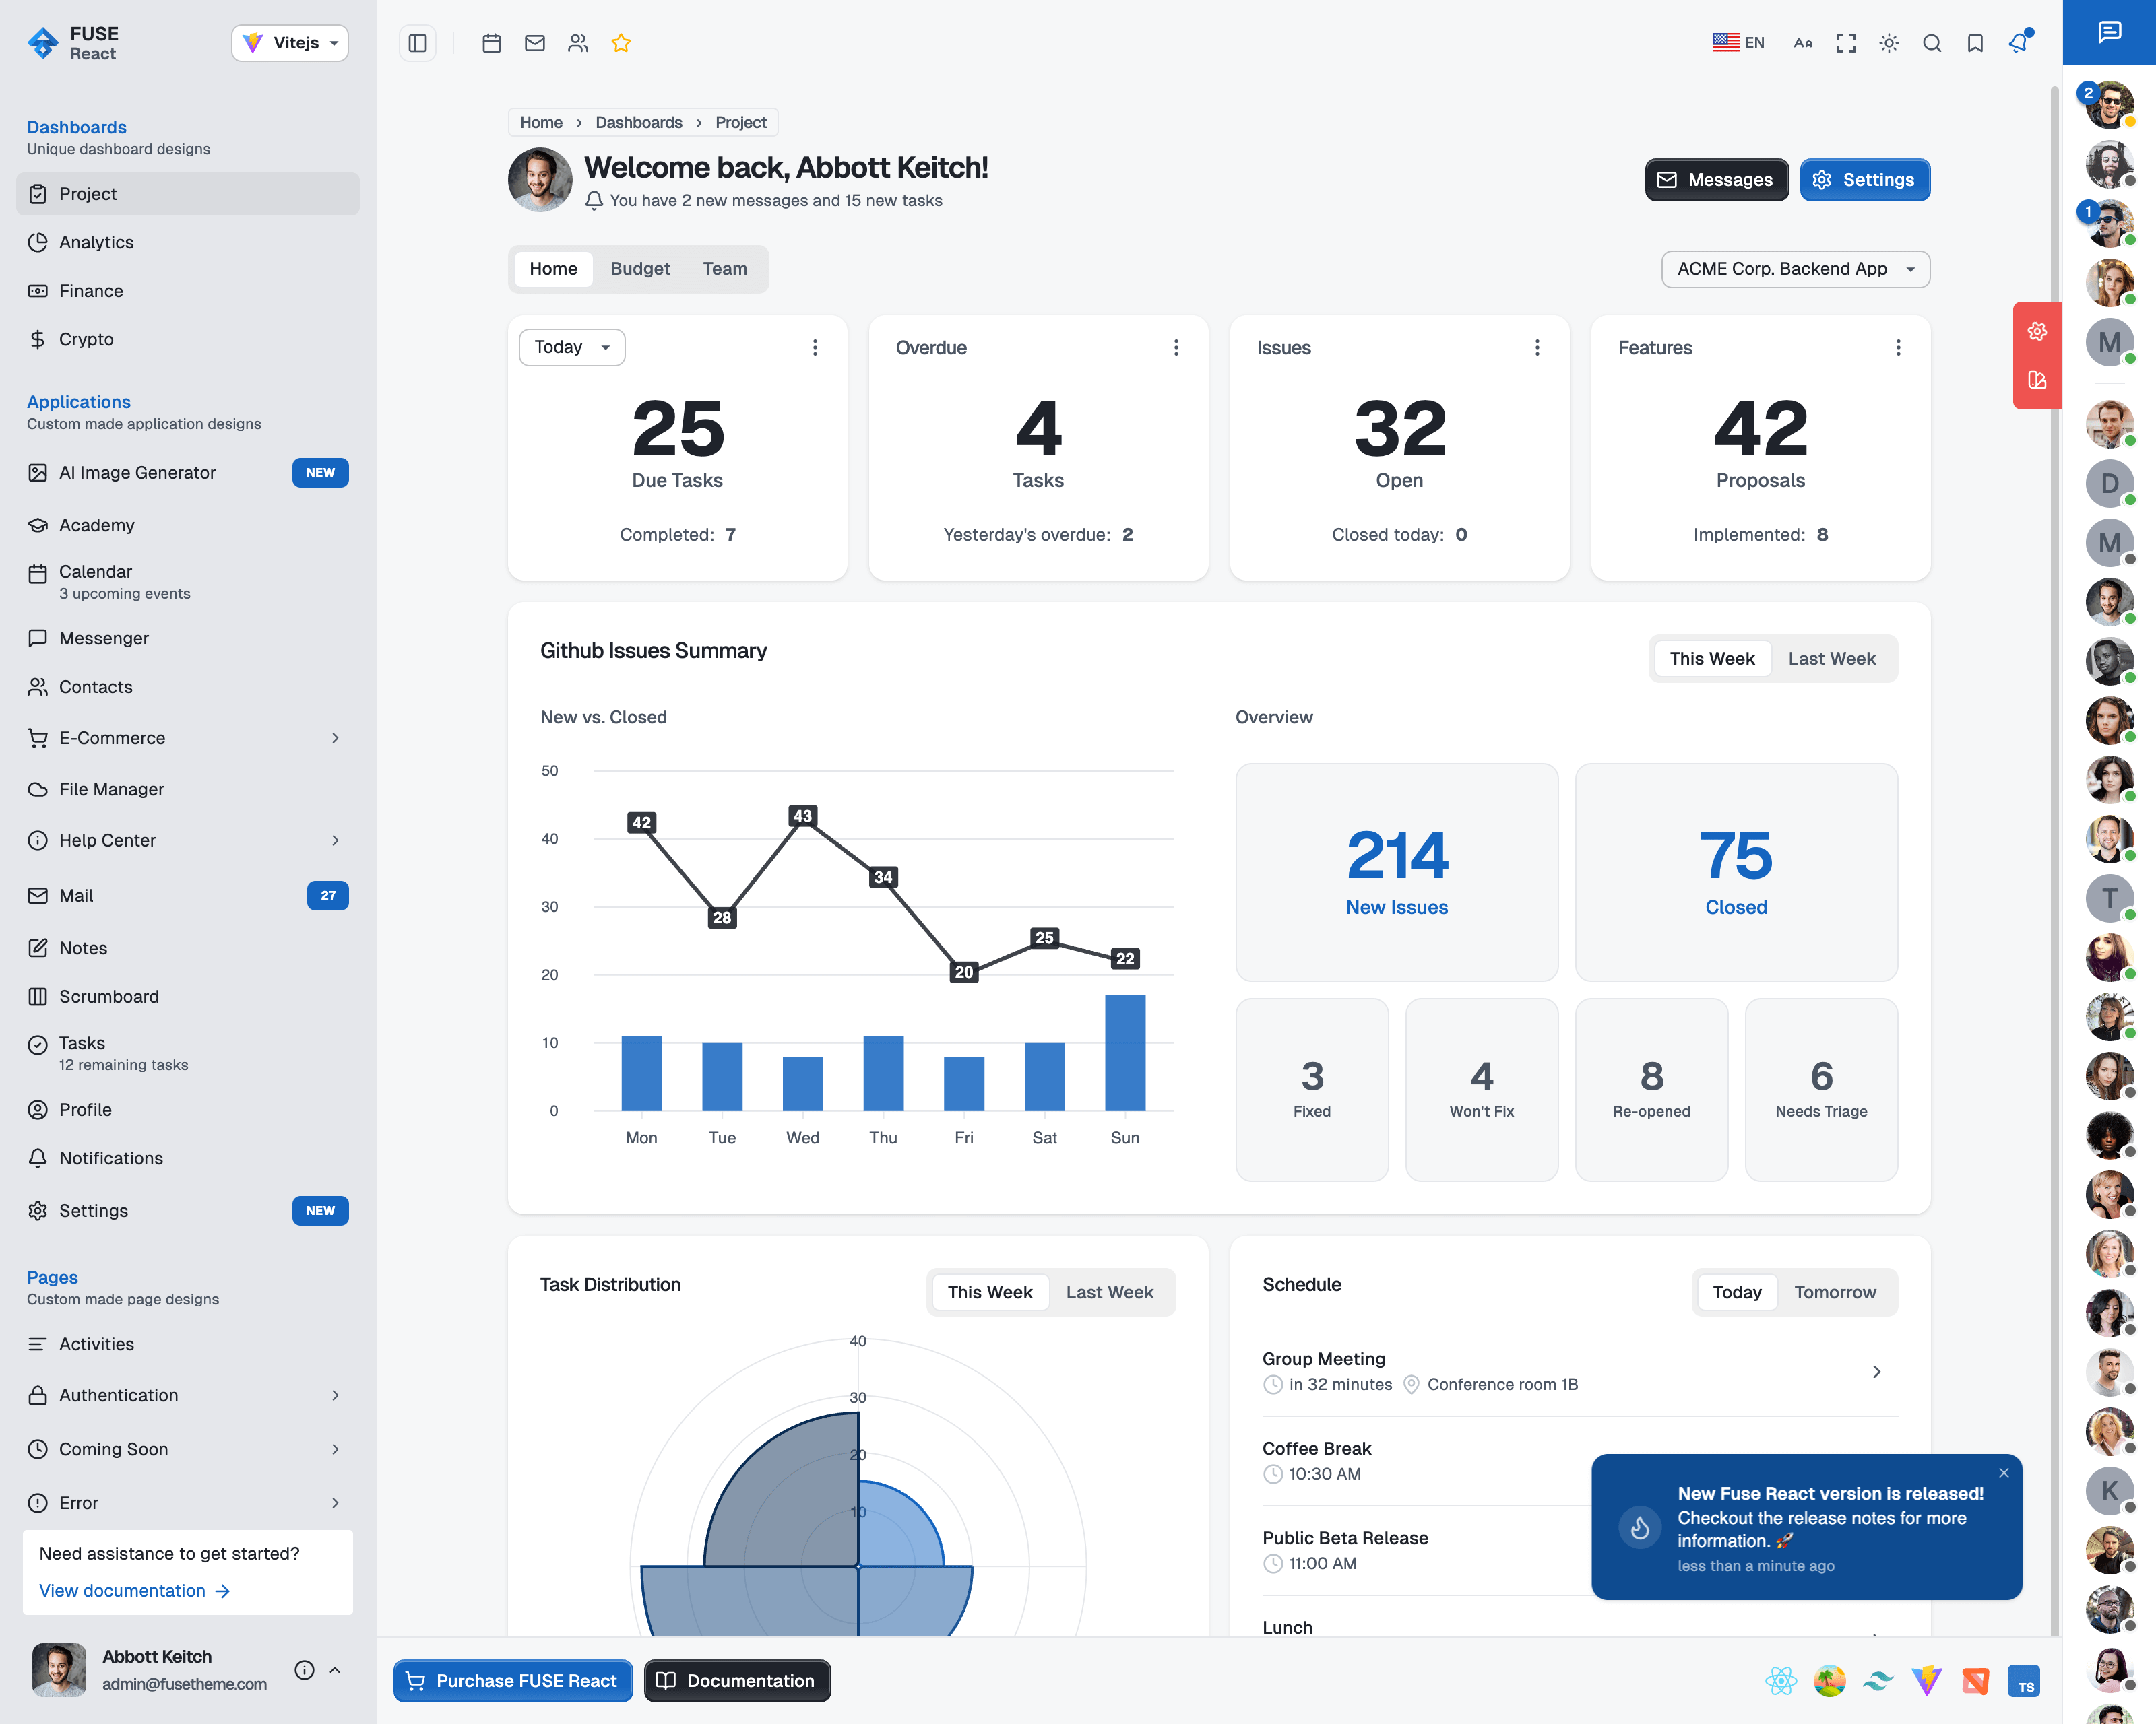Toggle the sidebar navigation panel icon
This screenshot has height=1724, width=2156.
point(418,43)
